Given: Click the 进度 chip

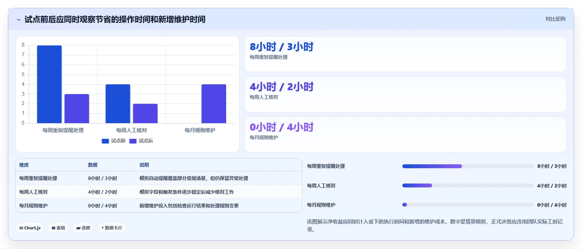Looking at the screenshot, I should tap(83, 228).
